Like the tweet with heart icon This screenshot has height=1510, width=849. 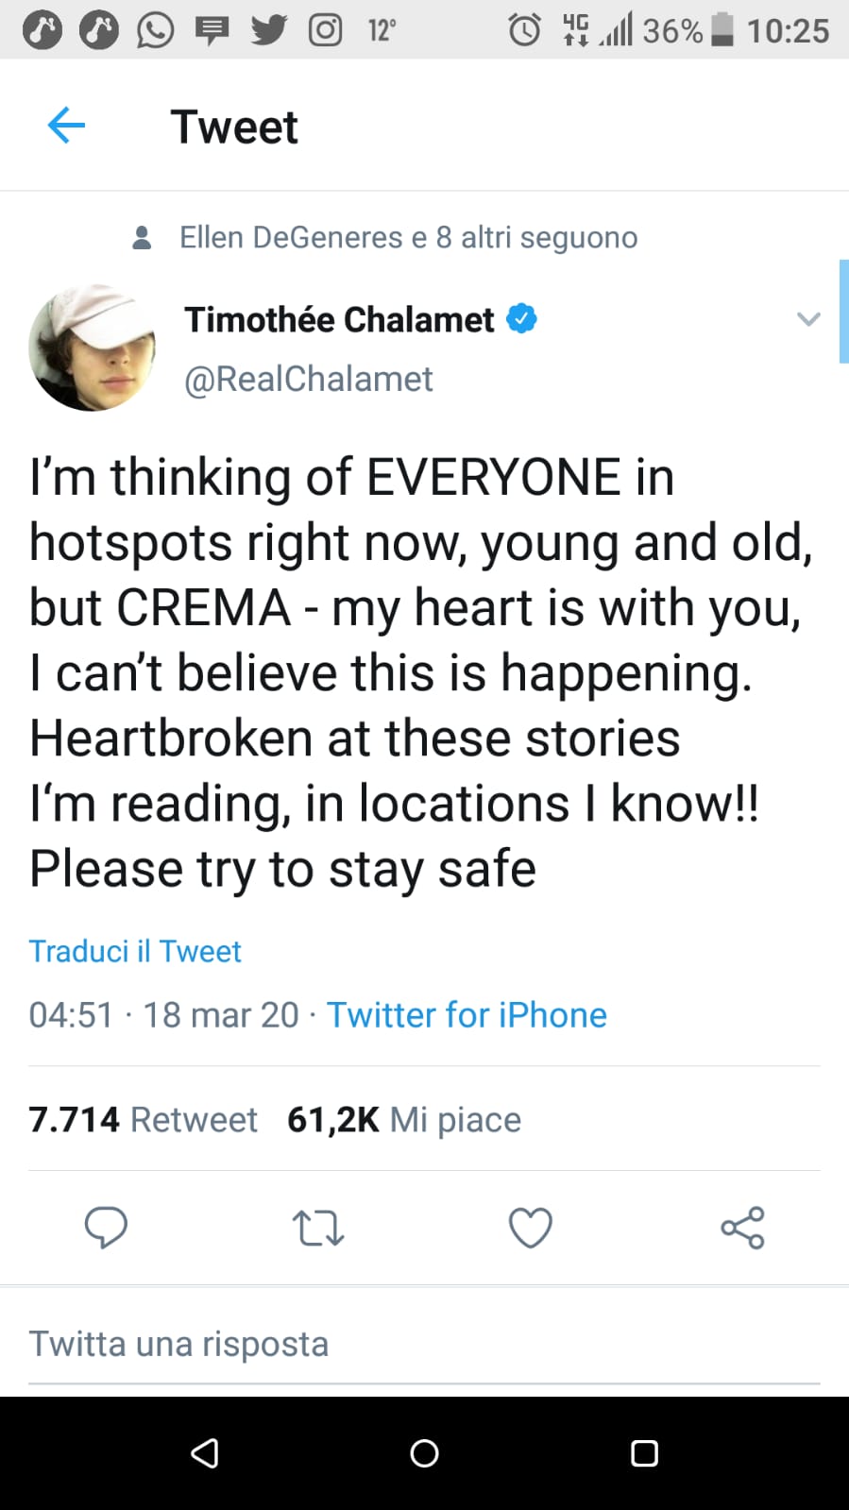[x=531, y=1228]
